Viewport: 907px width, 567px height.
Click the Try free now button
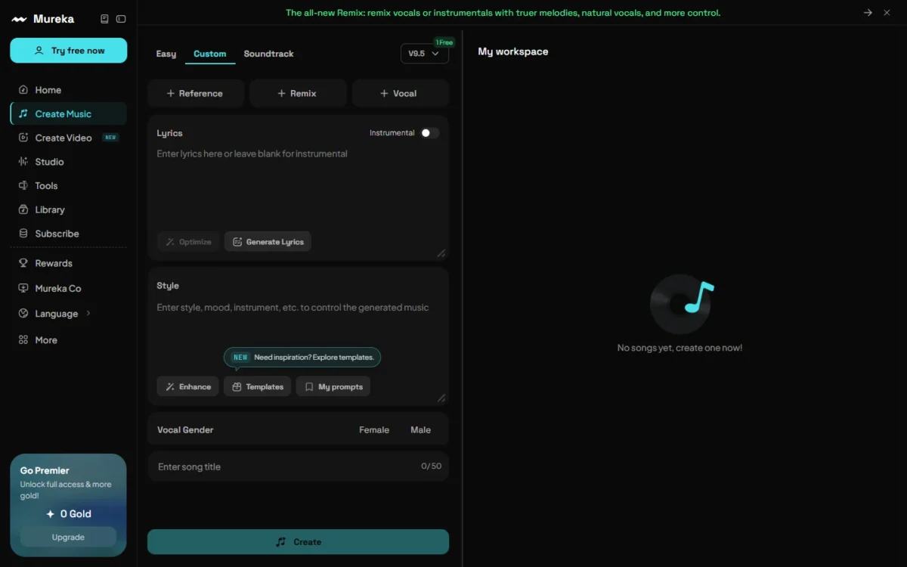click(68, 51)
